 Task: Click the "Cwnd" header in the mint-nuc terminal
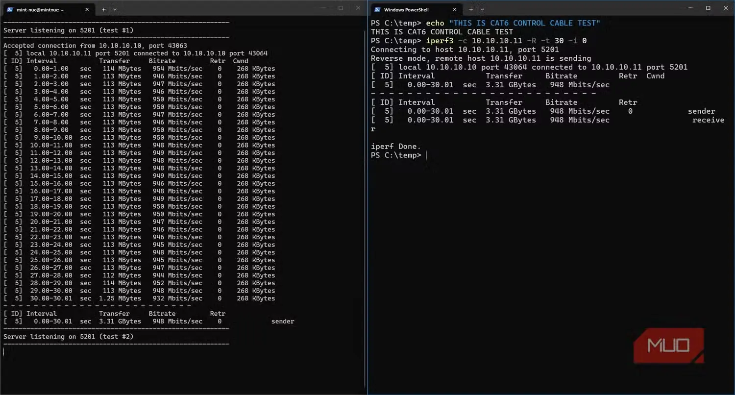coord(241,61)
